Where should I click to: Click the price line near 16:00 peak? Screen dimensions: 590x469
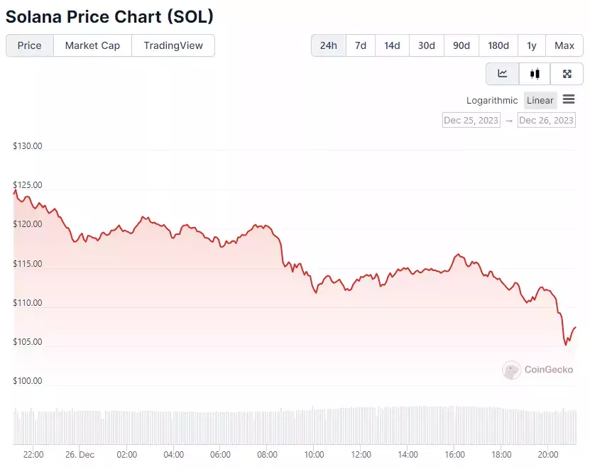(x=459, y=255)
